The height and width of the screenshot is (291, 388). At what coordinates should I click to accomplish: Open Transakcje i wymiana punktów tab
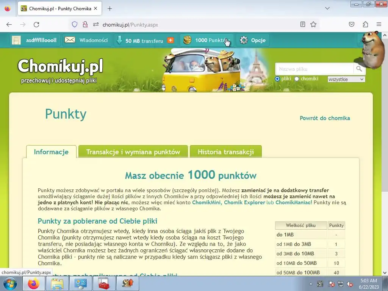point(133,152)
